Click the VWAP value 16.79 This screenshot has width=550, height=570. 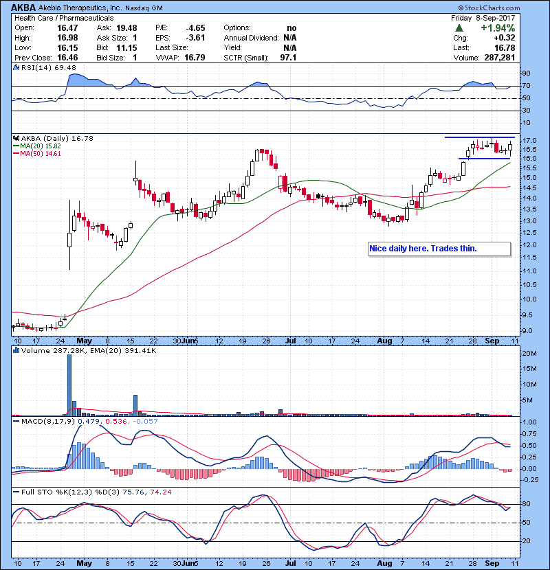click(195, 58)
